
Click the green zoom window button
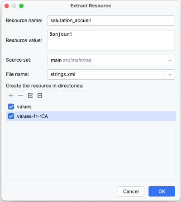click(21, 6)
